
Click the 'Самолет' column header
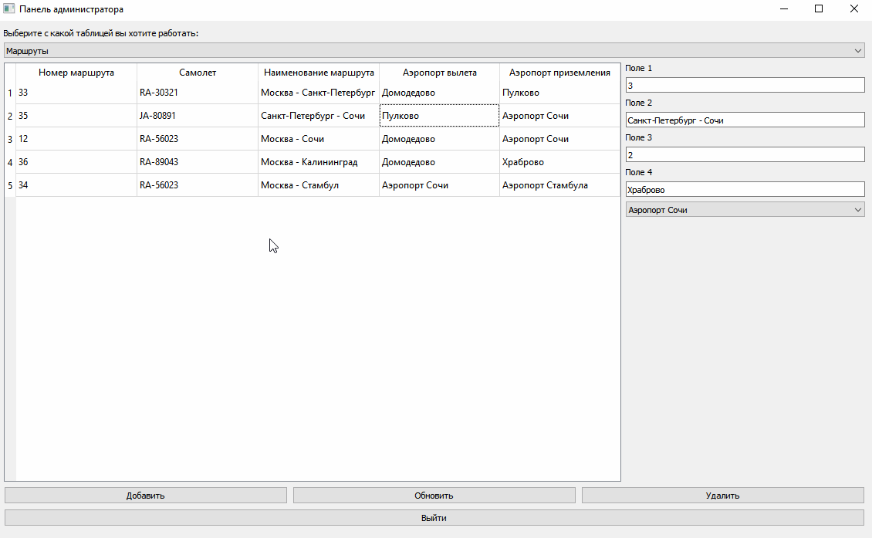pos(197,72)
